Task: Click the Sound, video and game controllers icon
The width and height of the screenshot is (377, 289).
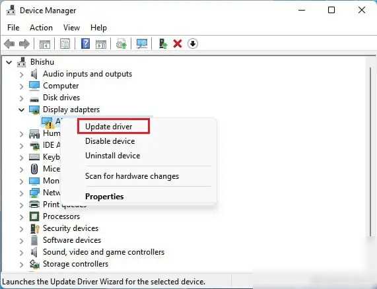Action: (34, 252)
